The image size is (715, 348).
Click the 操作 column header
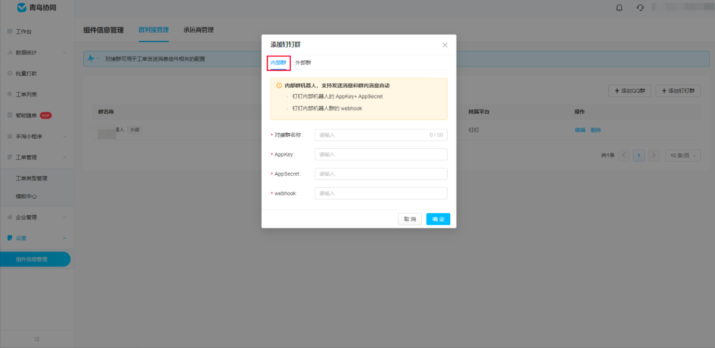[579, 112]
